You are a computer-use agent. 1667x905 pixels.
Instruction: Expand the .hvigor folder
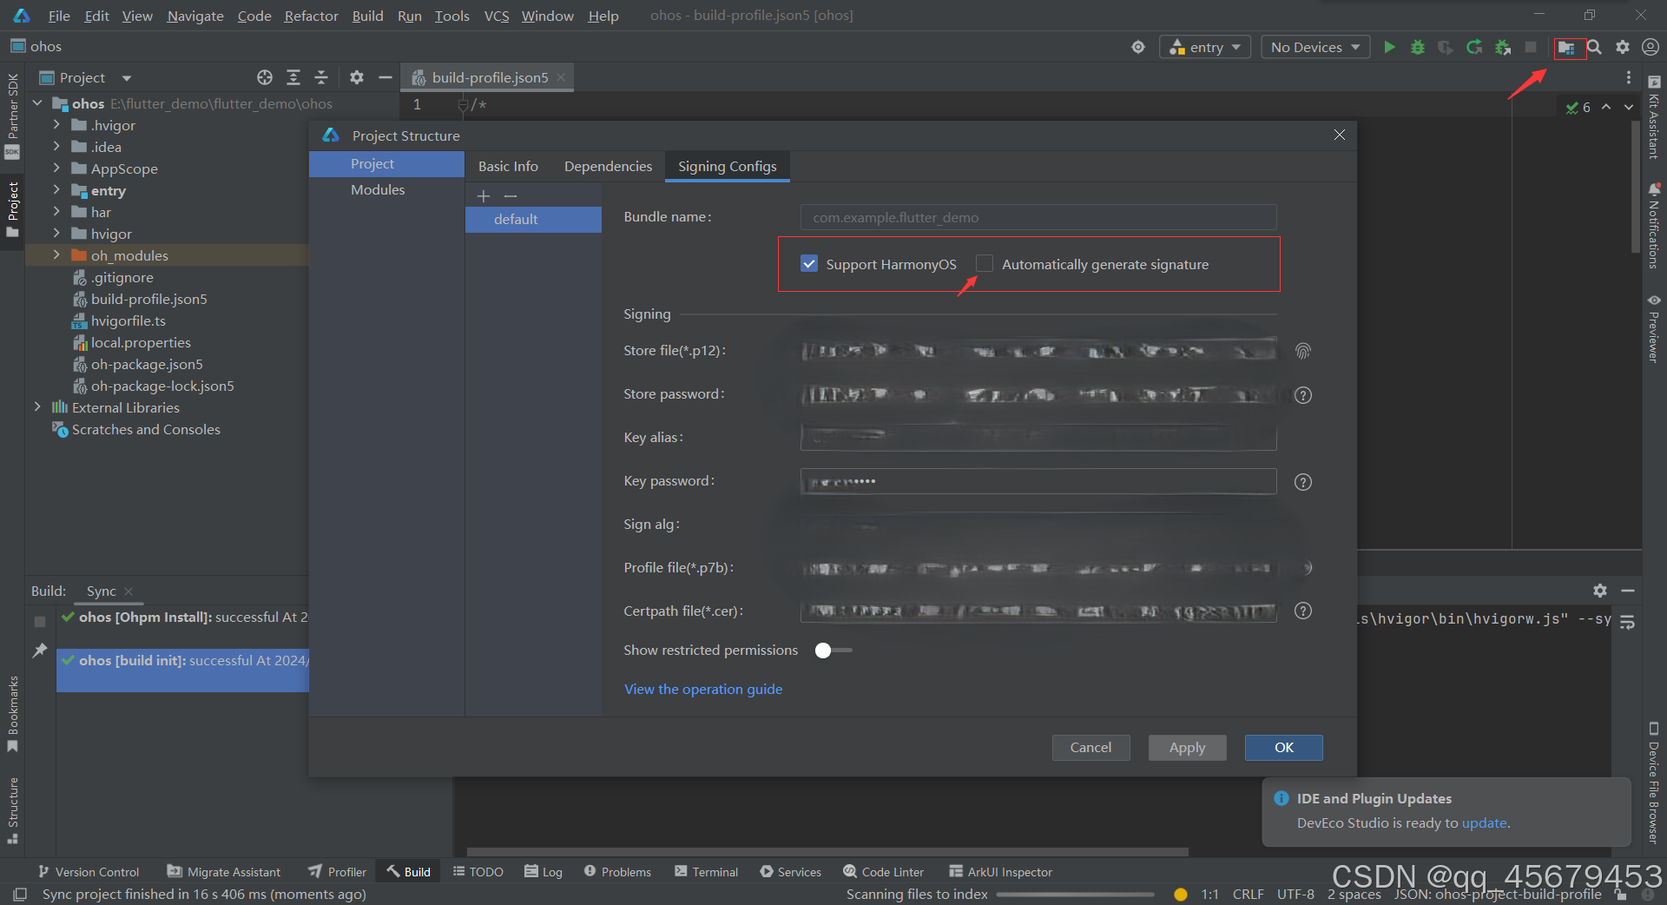[x=56, y=124]
